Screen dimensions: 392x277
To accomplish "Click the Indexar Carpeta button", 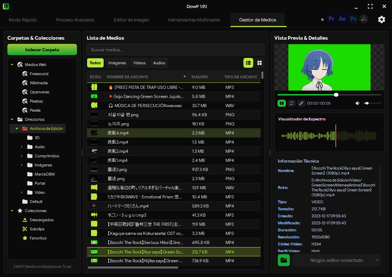I will tap(42, 50).
